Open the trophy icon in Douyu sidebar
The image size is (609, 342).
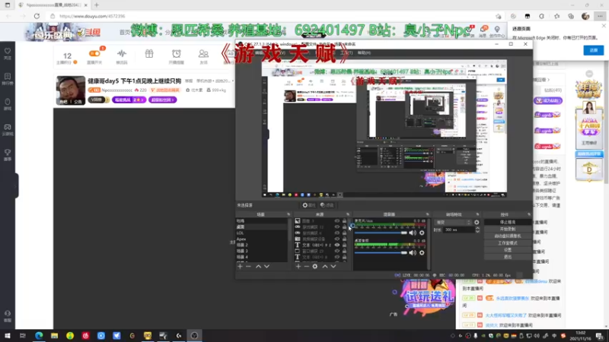click(x=8, y=154)
